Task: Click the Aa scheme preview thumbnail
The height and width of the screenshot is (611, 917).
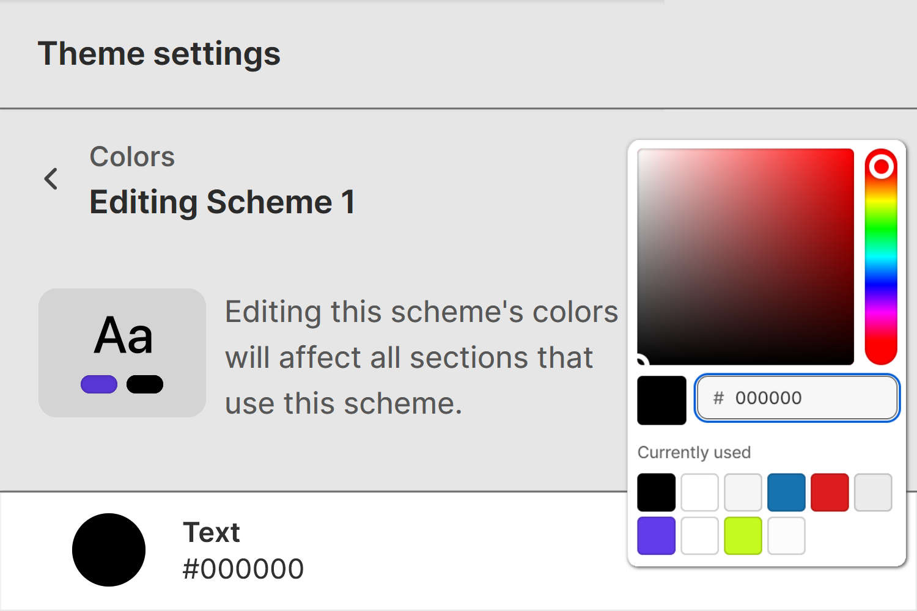Action: [x=122, y=353]
